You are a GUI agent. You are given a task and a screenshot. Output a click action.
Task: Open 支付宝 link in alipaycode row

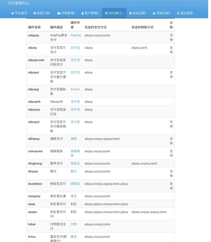point(75,60)
